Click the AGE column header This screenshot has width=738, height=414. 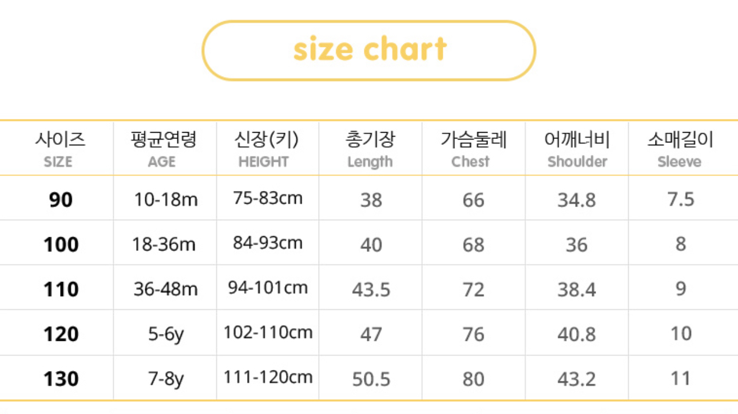162,149
